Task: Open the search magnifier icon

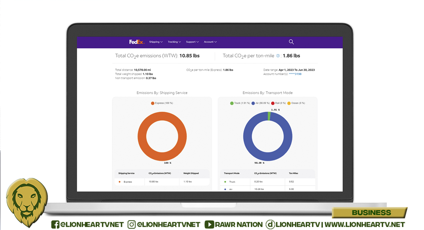Action: (x=291, y=42)
